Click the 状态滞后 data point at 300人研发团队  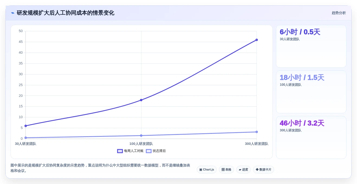click(x=257, y=132)
